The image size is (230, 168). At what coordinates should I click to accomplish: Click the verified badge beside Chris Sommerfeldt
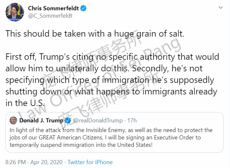pyautogui.click(x=83, y=8)
